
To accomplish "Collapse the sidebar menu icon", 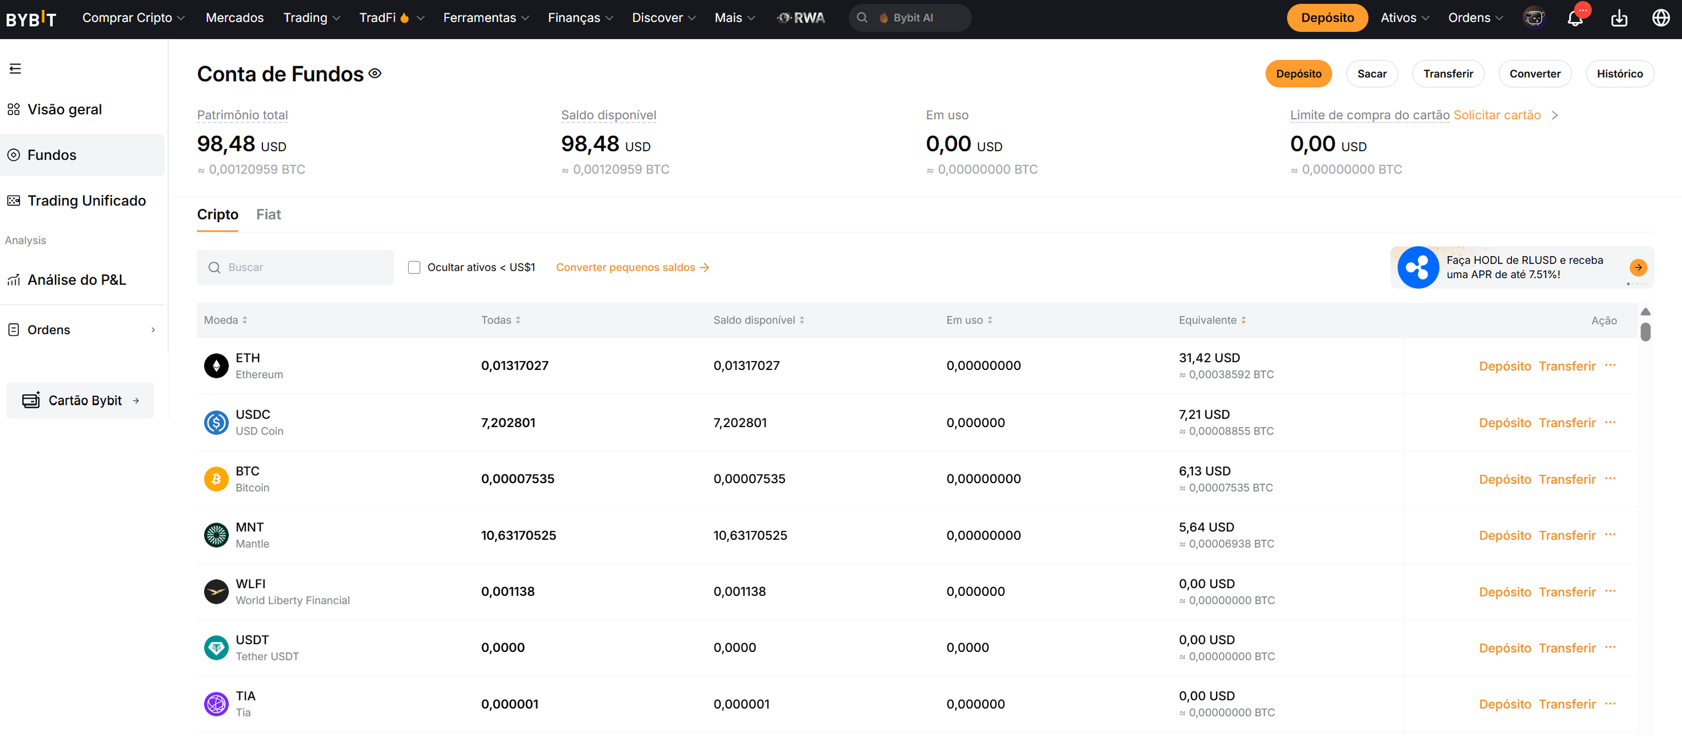I will tap(15, 68).
